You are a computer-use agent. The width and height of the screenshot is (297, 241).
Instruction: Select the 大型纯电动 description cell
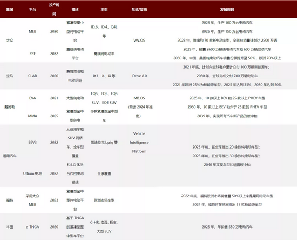[x=75, y=98]
